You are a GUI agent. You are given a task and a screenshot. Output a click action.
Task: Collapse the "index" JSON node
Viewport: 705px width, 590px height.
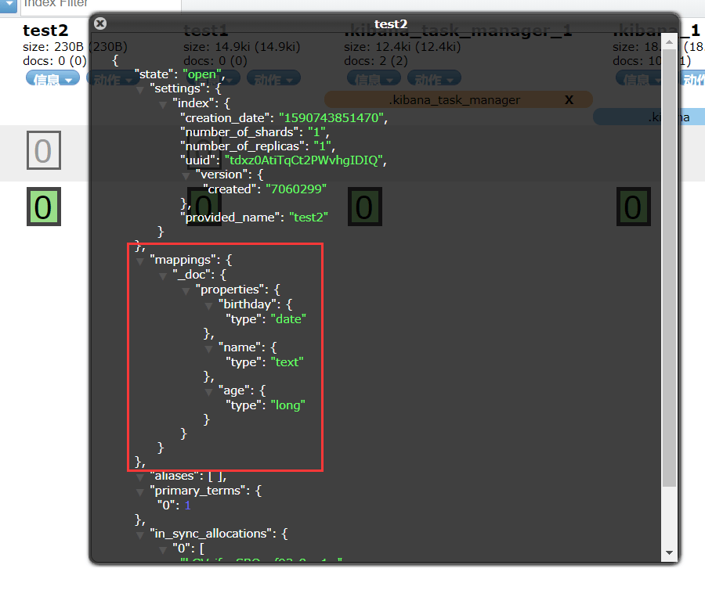[x=163, y=105]
